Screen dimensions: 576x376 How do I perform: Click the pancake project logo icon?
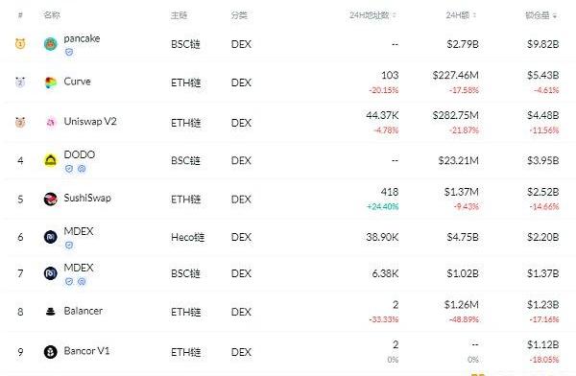[51, 44]
